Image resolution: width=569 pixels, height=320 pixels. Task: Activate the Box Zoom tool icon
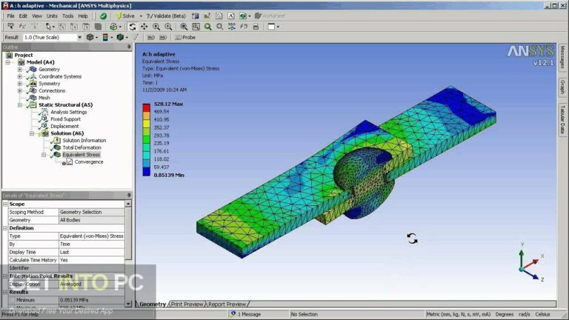pyautogui.click(x=168, y=27)
